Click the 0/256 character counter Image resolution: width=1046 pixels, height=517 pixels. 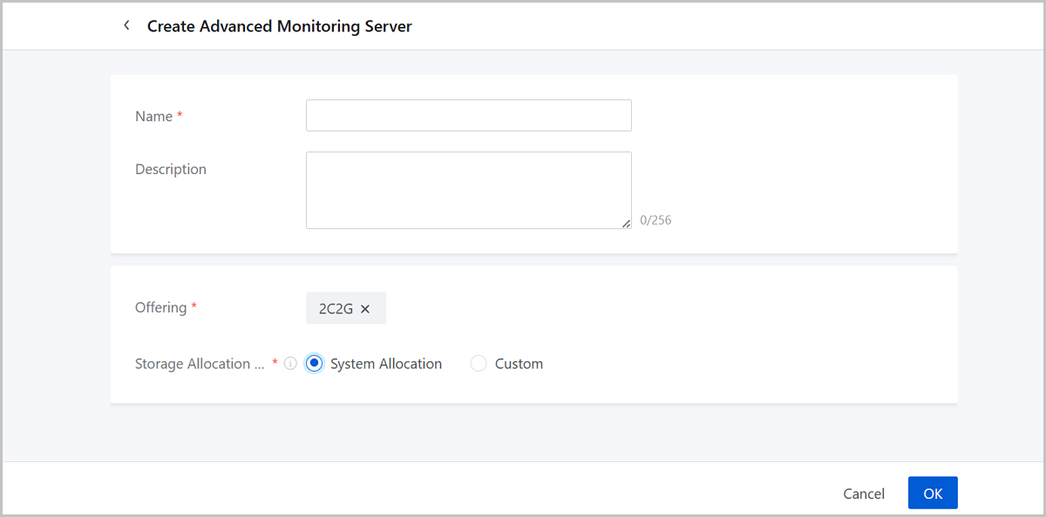point(655,220)
